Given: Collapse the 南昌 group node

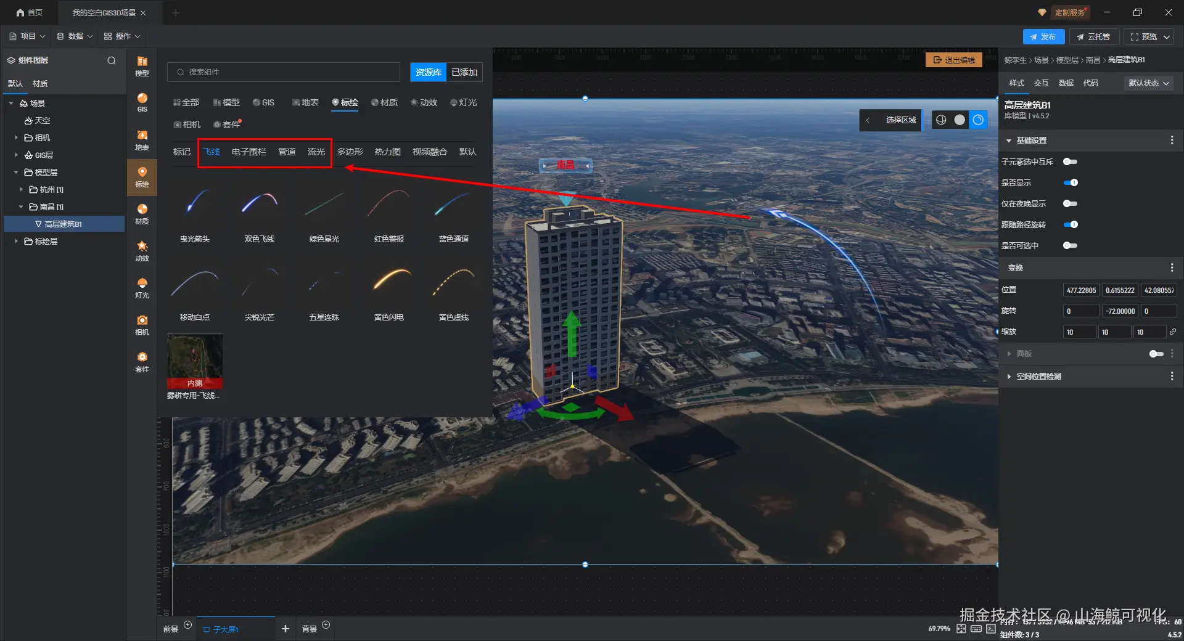Looking at the screenshot, I should point(21,207).
